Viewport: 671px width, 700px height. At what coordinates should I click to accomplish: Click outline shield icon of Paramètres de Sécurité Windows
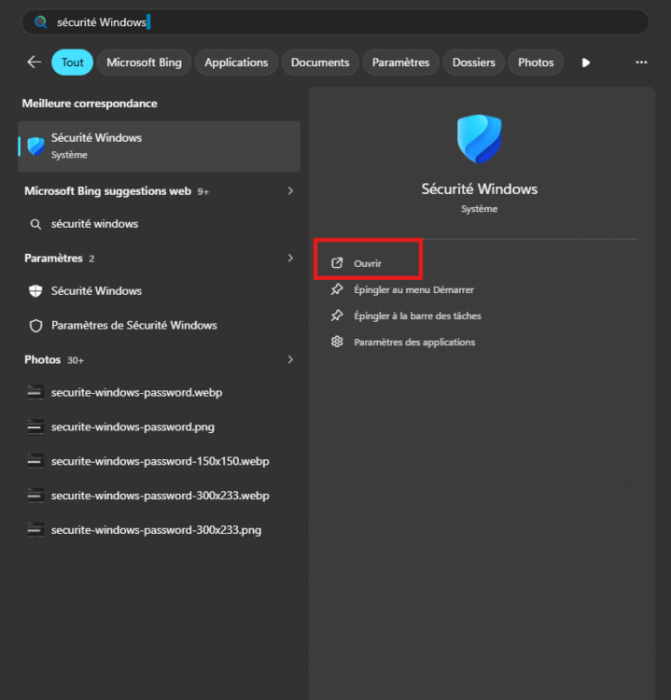point(35,326)
